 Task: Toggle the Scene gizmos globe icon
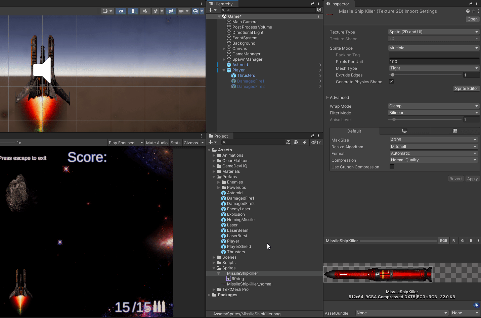[195, 11]
